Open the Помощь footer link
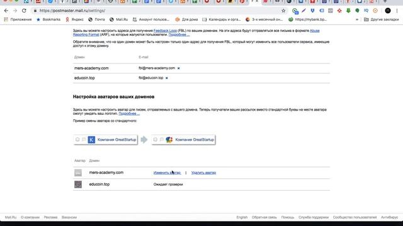This screenshot has height=226, width=403. (x=288, y=217)
